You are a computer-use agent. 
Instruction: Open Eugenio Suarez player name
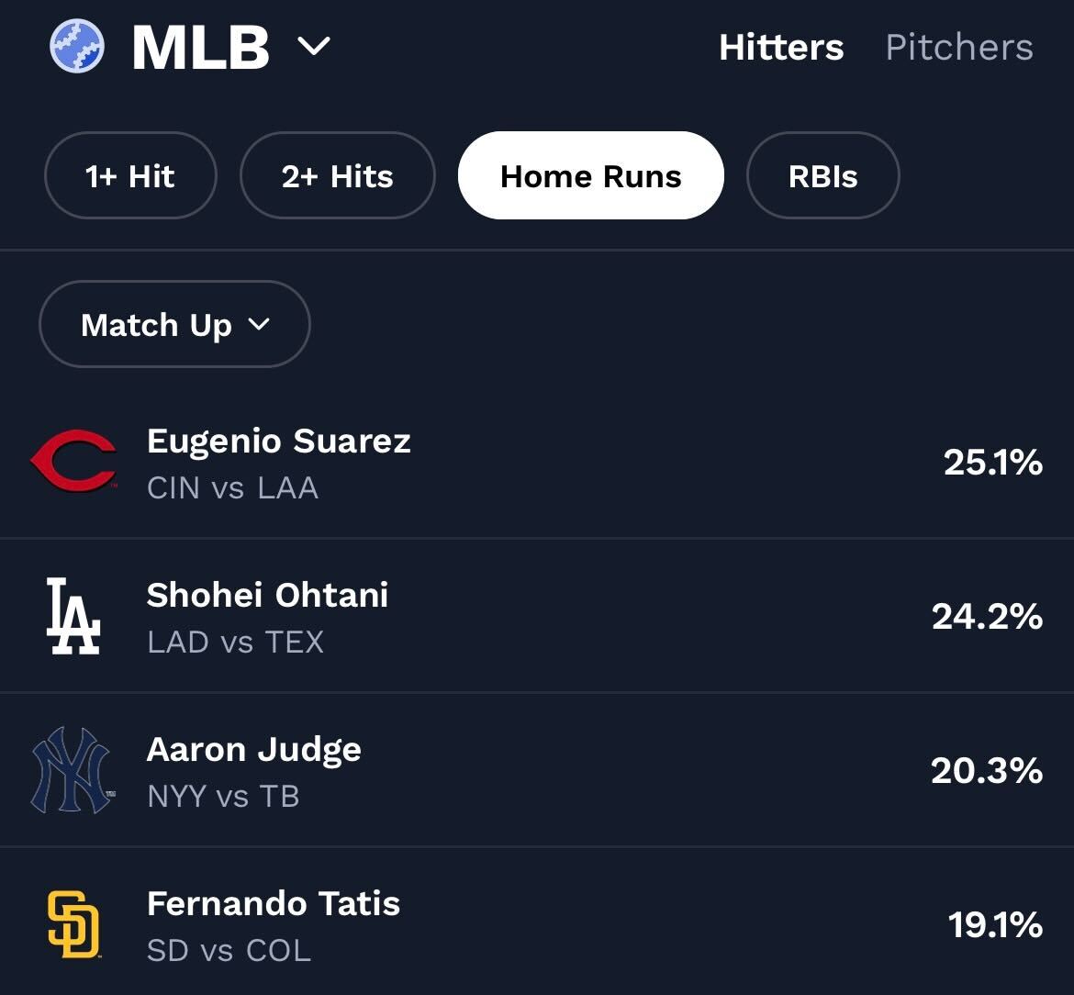278,442
